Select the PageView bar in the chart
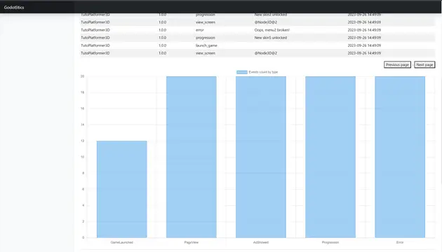Viewport: 442px width, 252px height. pyautogui.click(x=192, y=157)
